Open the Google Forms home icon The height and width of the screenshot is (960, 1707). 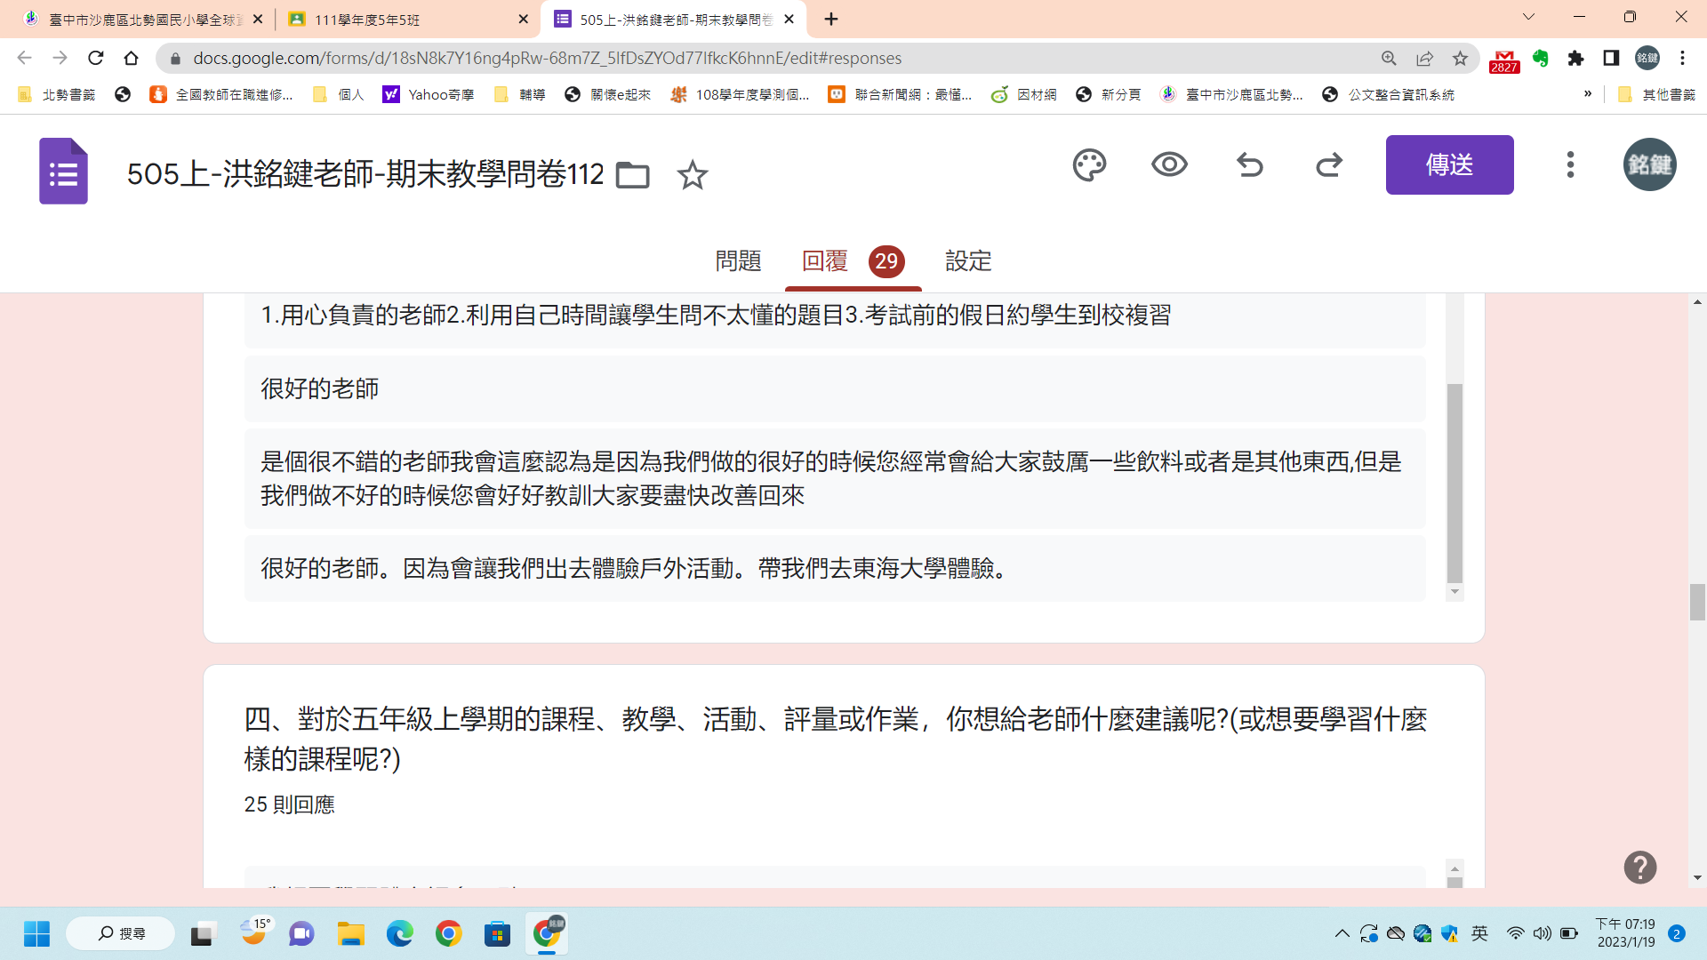pos(63,171)
